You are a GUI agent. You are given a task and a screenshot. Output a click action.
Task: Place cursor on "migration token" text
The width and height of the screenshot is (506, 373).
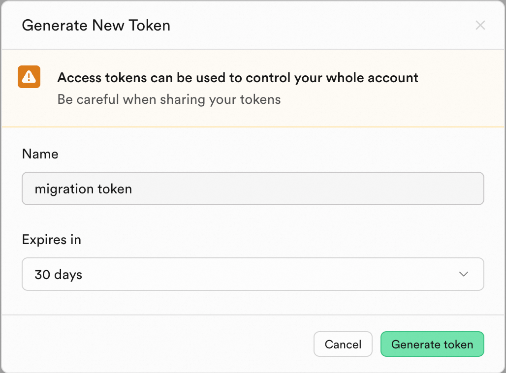[x=83, y=189]
